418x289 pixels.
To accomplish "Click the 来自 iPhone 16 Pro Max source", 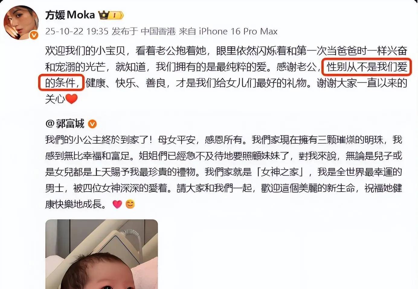I will (228, 31).
